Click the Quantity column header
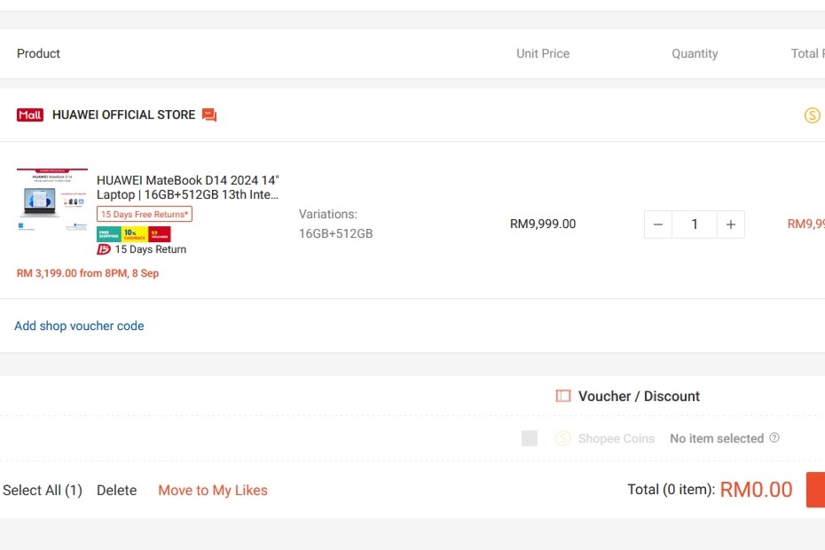825x550 pixels. 695,53
